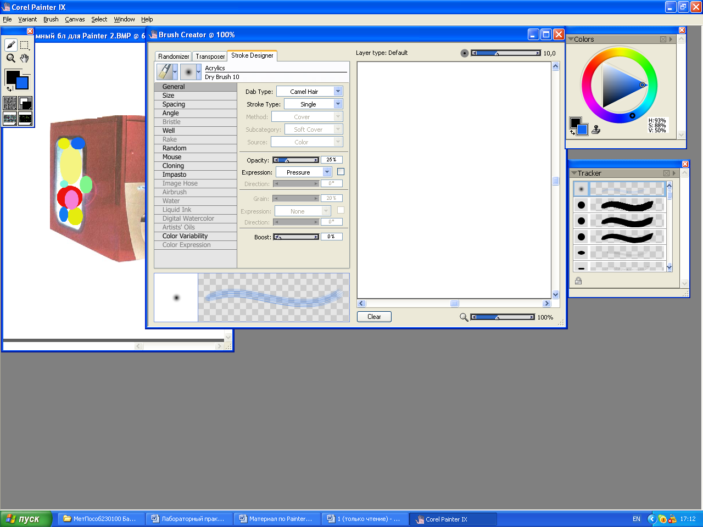The width and height of the screenshot is (703, 527).
Task: Select Spacing in the settings list
Action: pyautogui.click(x=196, y=104)
